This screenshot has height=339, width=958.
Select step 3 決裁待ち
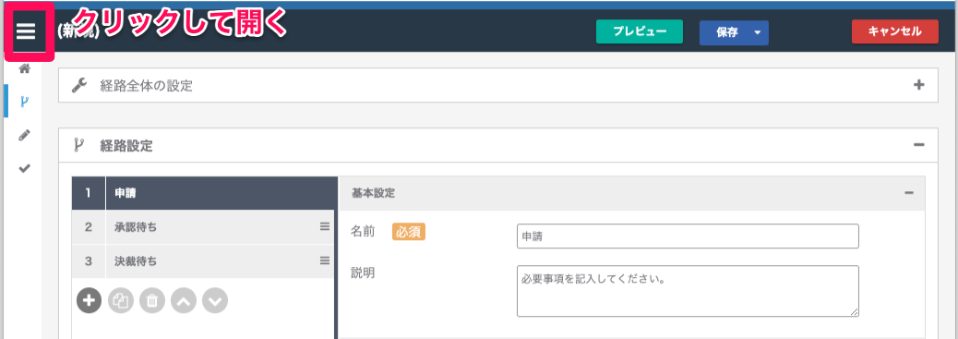point(203,261)
